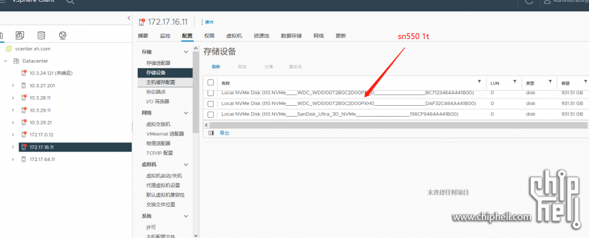Expand host 172.17.16.11 in tree
The width and height of the screenshot is (589, 238).
pos(13,147)
